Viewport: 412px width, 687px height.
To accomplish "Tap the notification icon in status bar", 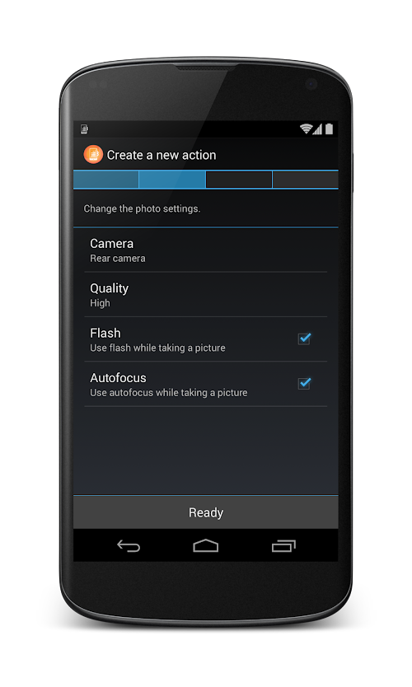I will (85, 129).
